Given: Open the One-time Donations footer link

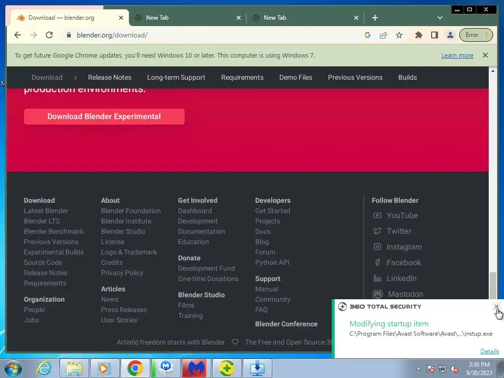Looking at the screenshot, I should click(x=208, y=279).
